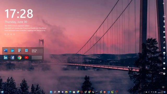The width and height of the screenshot is (167, 94).
Task: Open the Teams Chat taskbar icon
Action: 63,92
